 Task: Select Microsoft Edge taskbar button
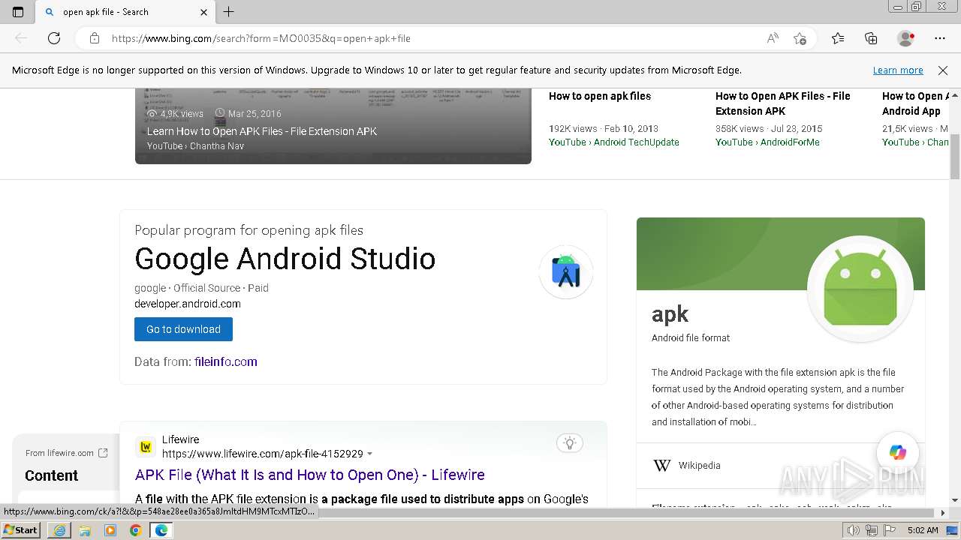pyautogui.click(x=161, y=530)
